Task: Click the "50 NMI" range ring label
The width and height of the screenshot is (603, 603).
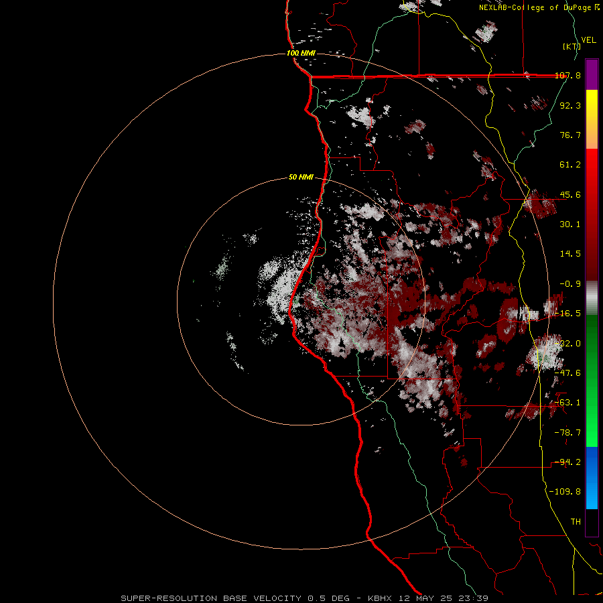Action: coord(301,177)
